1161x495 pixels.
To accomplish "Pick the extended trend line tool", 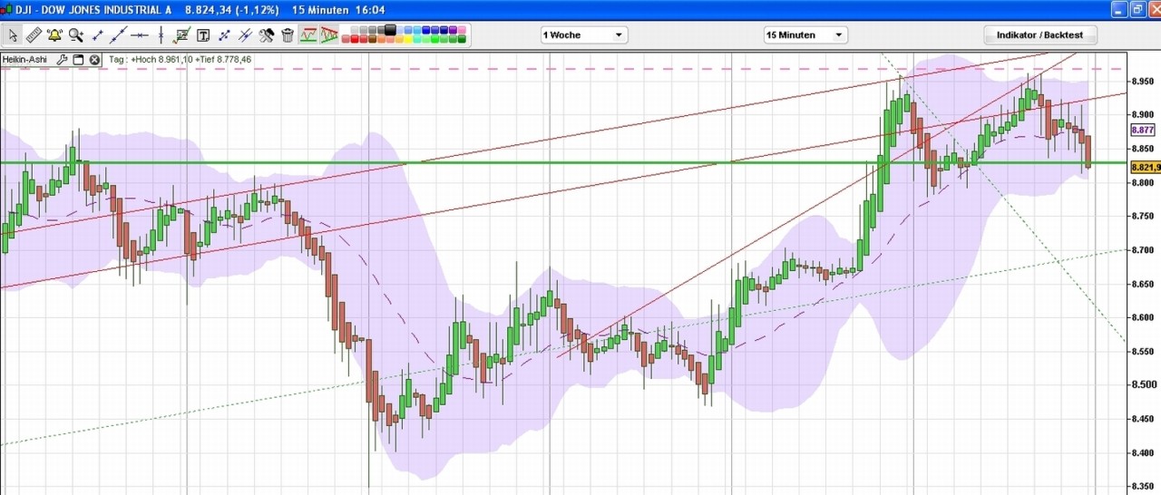I will click(x=118, y=35).
